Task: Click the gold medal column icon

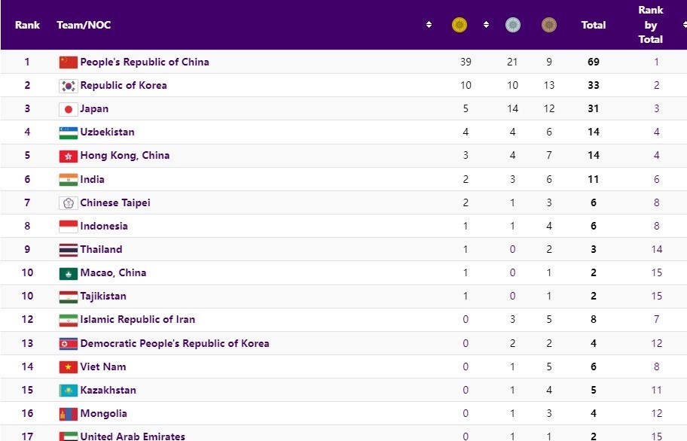Action: tap(459, 25)
